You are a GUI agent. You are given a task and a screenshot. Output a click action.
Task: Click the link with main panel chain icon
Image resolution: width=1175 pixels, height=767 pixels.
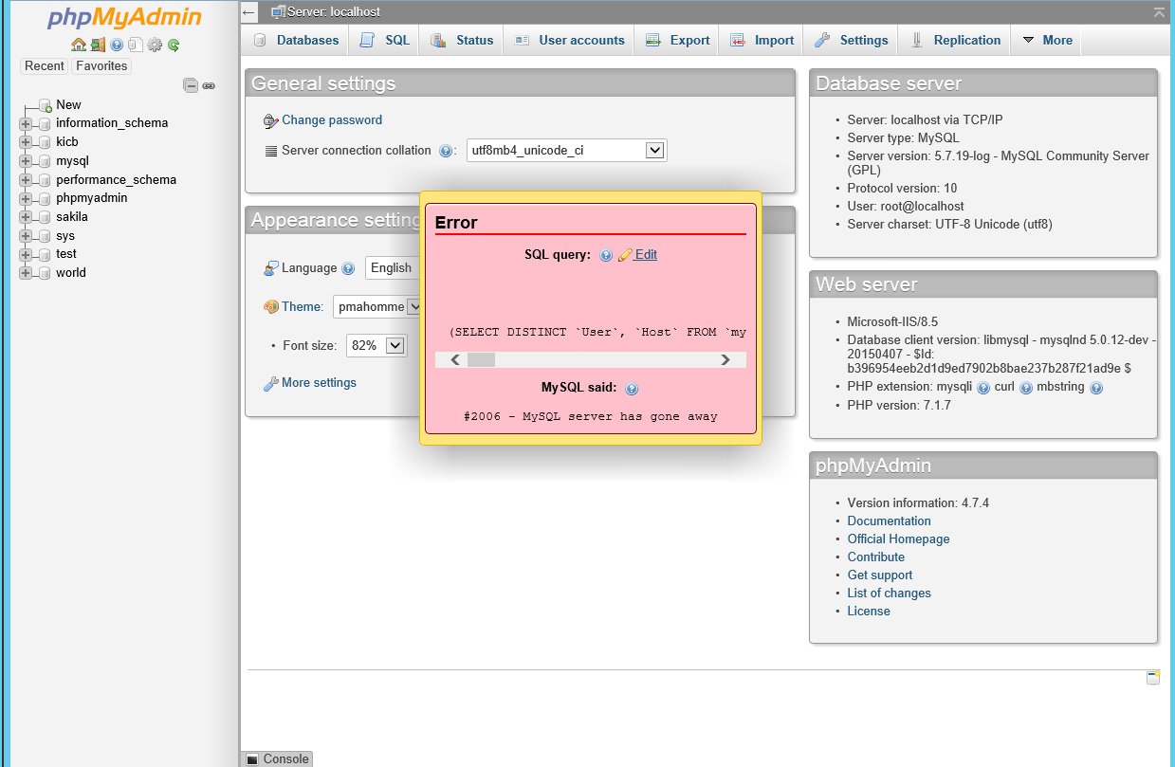click(x=209, y=85)
